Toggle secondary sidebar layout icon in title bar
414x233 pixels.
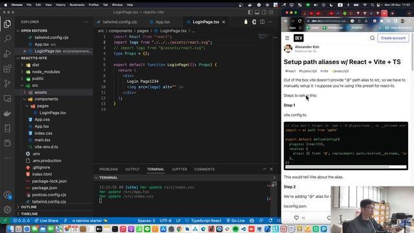click(x=264, y=12)
